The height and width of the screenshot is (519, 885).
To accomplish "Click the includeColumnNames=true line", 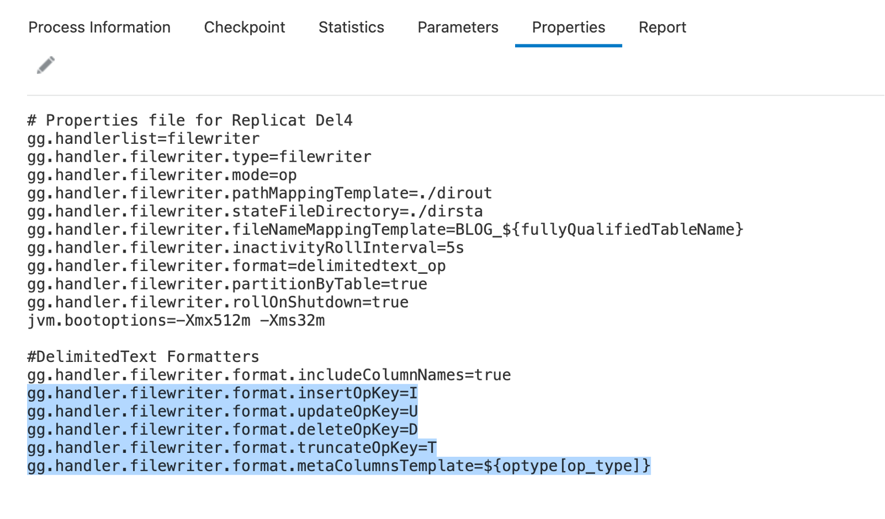I will pos(268,375).
